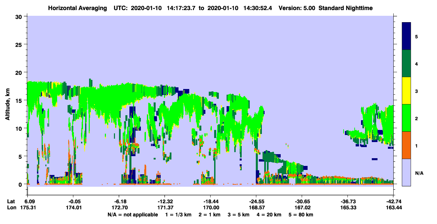The image size is (437, 224).
Task: Click longitude value '165.33'
Action: point(348,208)
